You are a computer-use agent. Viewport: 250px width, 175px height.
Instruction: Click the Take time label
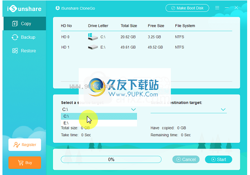coord(70,135)
